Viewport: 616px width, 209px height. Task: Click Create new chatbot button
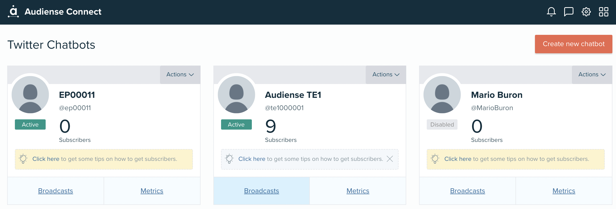(573, 44)
